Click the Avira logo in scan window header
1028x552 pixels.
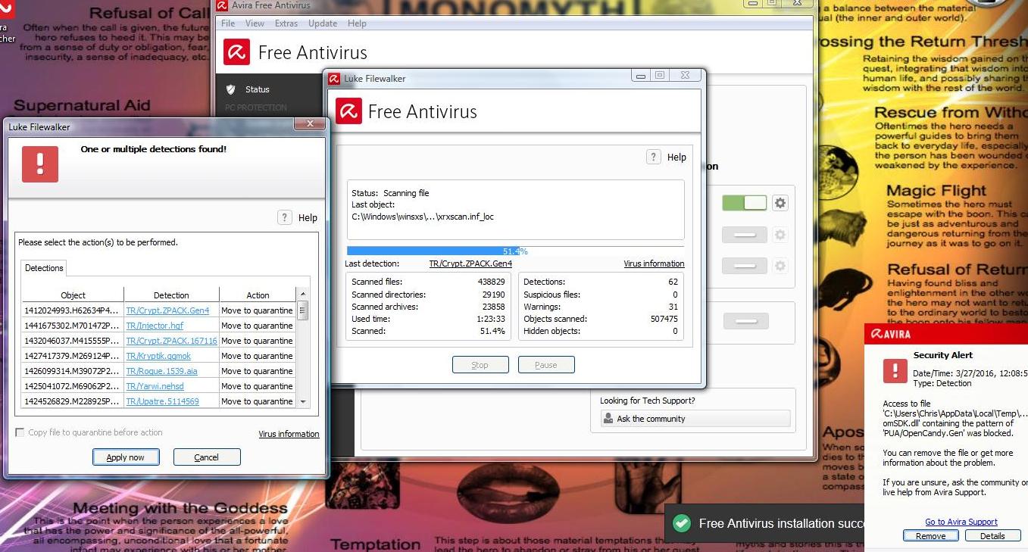349,111
